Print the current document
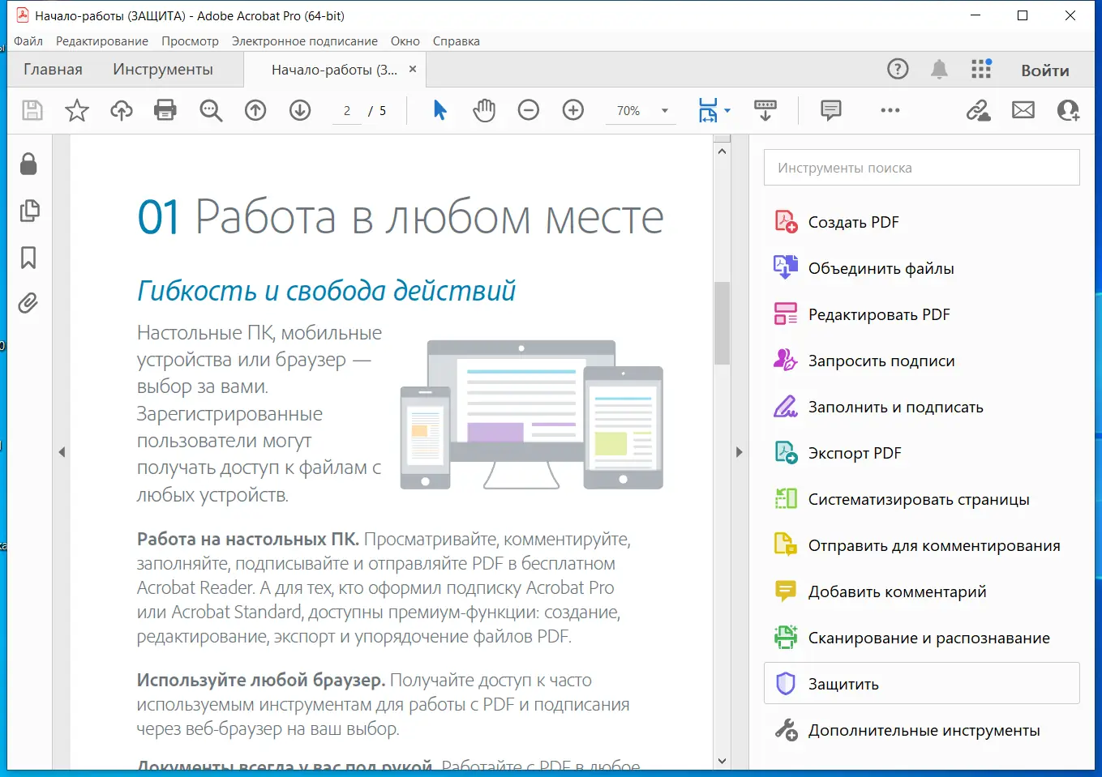 pos(165,110)
